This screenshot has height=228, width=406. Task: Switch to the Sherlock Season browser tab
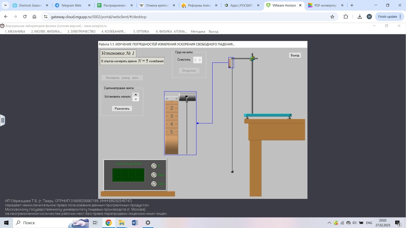tap(30, 5)
